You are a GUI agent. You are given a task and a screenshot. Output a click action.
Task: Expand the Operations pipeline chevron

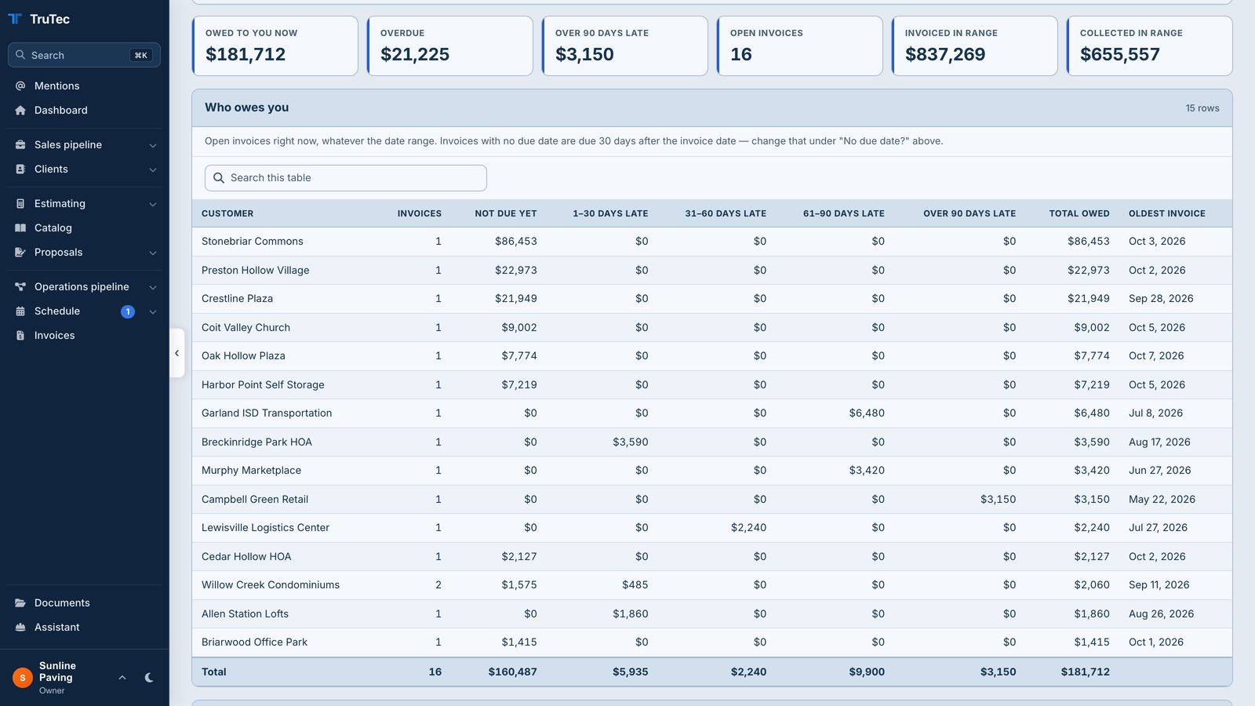pyautogui.click(x=153, y=287)
